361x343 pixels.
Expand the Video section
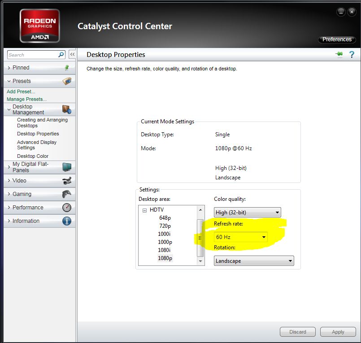(x=9, y=181)
